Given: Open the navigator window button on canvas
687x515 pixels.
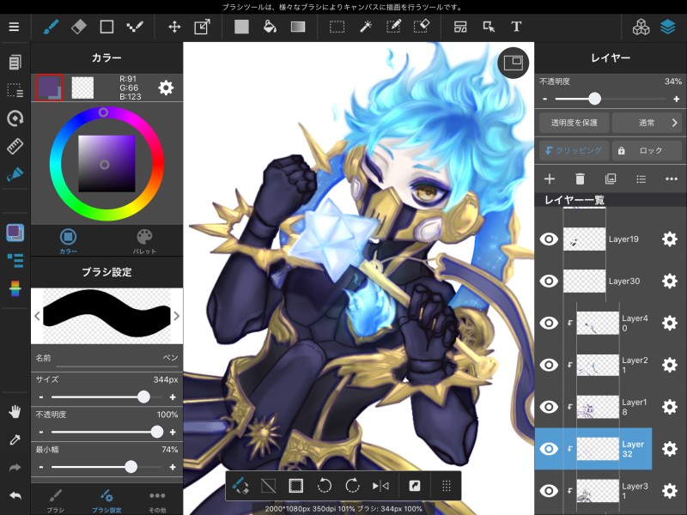Looking at the screenshot, I should 513,63.
